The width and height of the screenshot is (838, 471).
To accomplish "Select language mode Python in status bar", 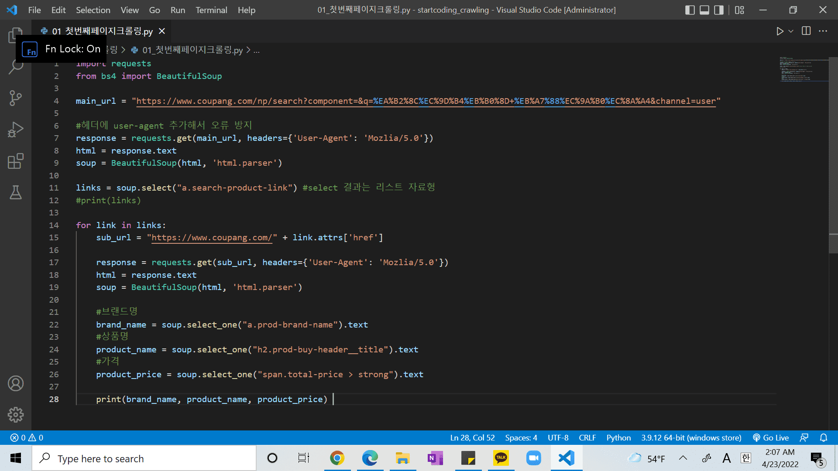I will (618, 437).
